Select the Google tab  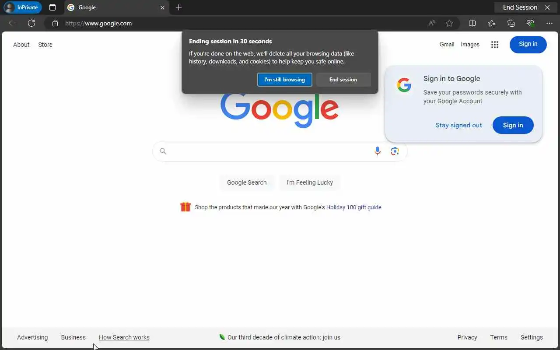[116, 7]
